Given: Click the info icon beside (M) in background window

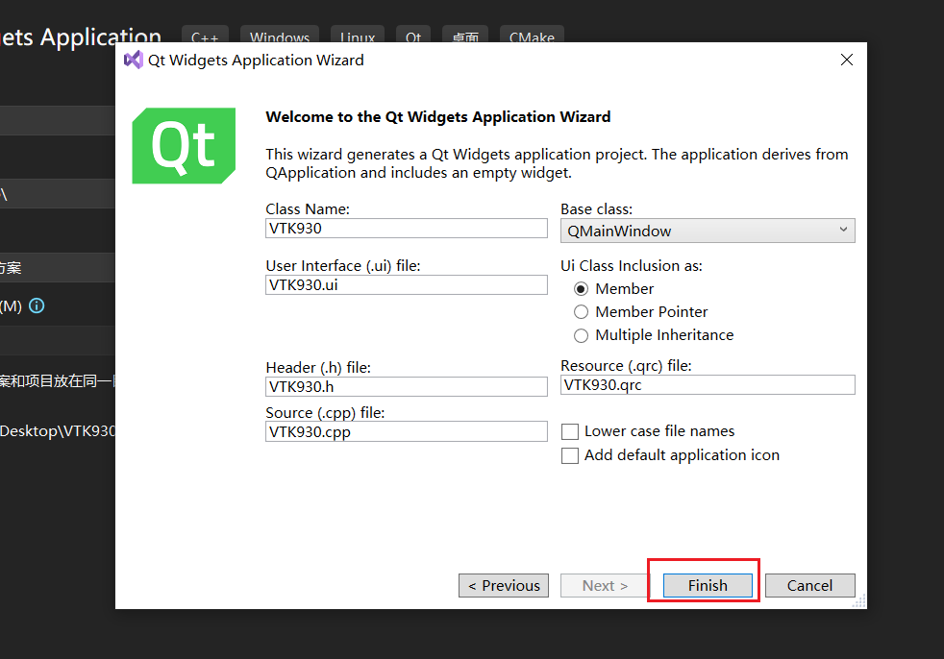Looking at the screenshot, I should [37, 305].
